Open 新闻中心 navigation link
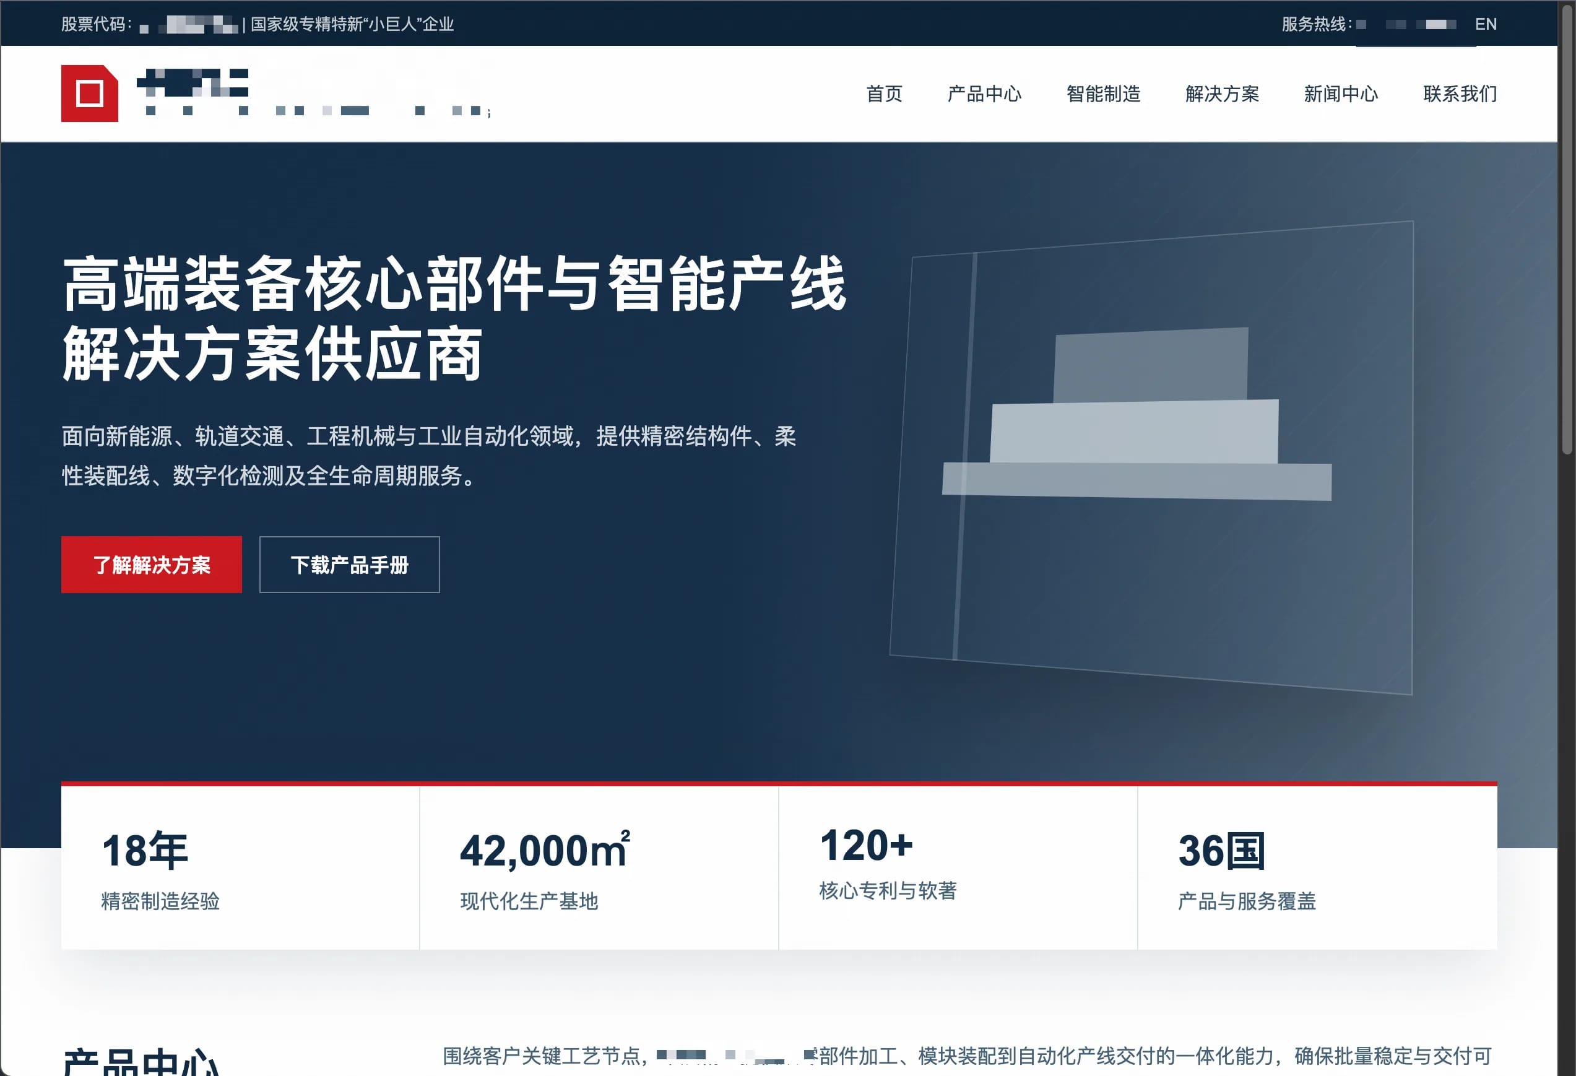Image resolution: width=1576 pixels, height=1076 pixels. tap(1341, 93)
